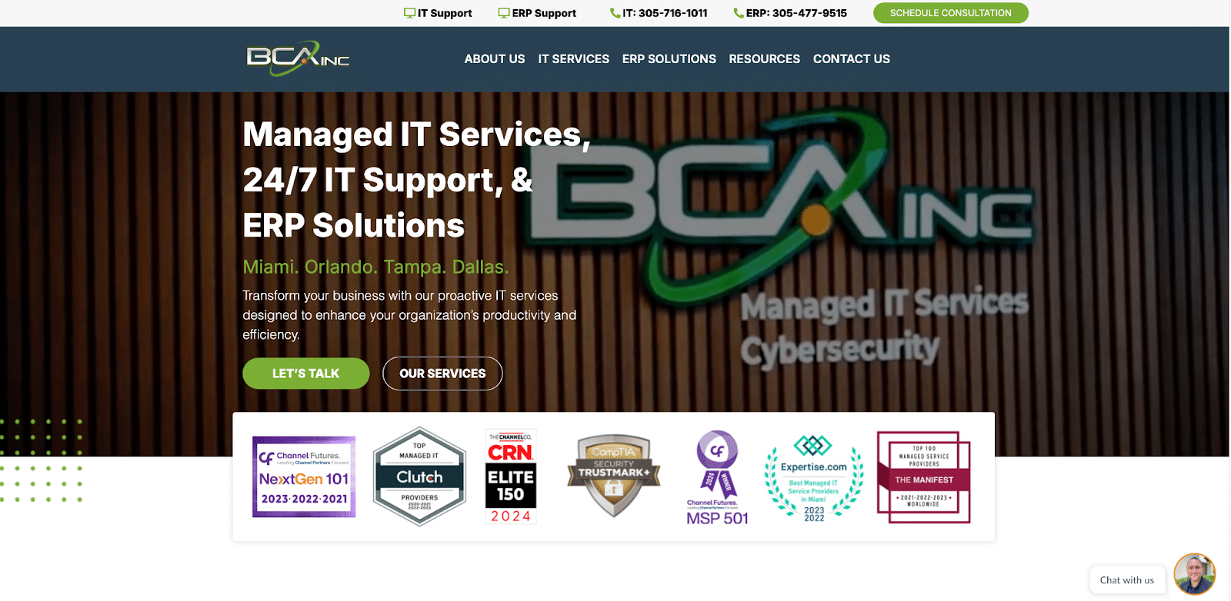Screen dimensions: 1231x601
Task: Open the Channel Futures NextGen 101 badge
Action: 304,476
